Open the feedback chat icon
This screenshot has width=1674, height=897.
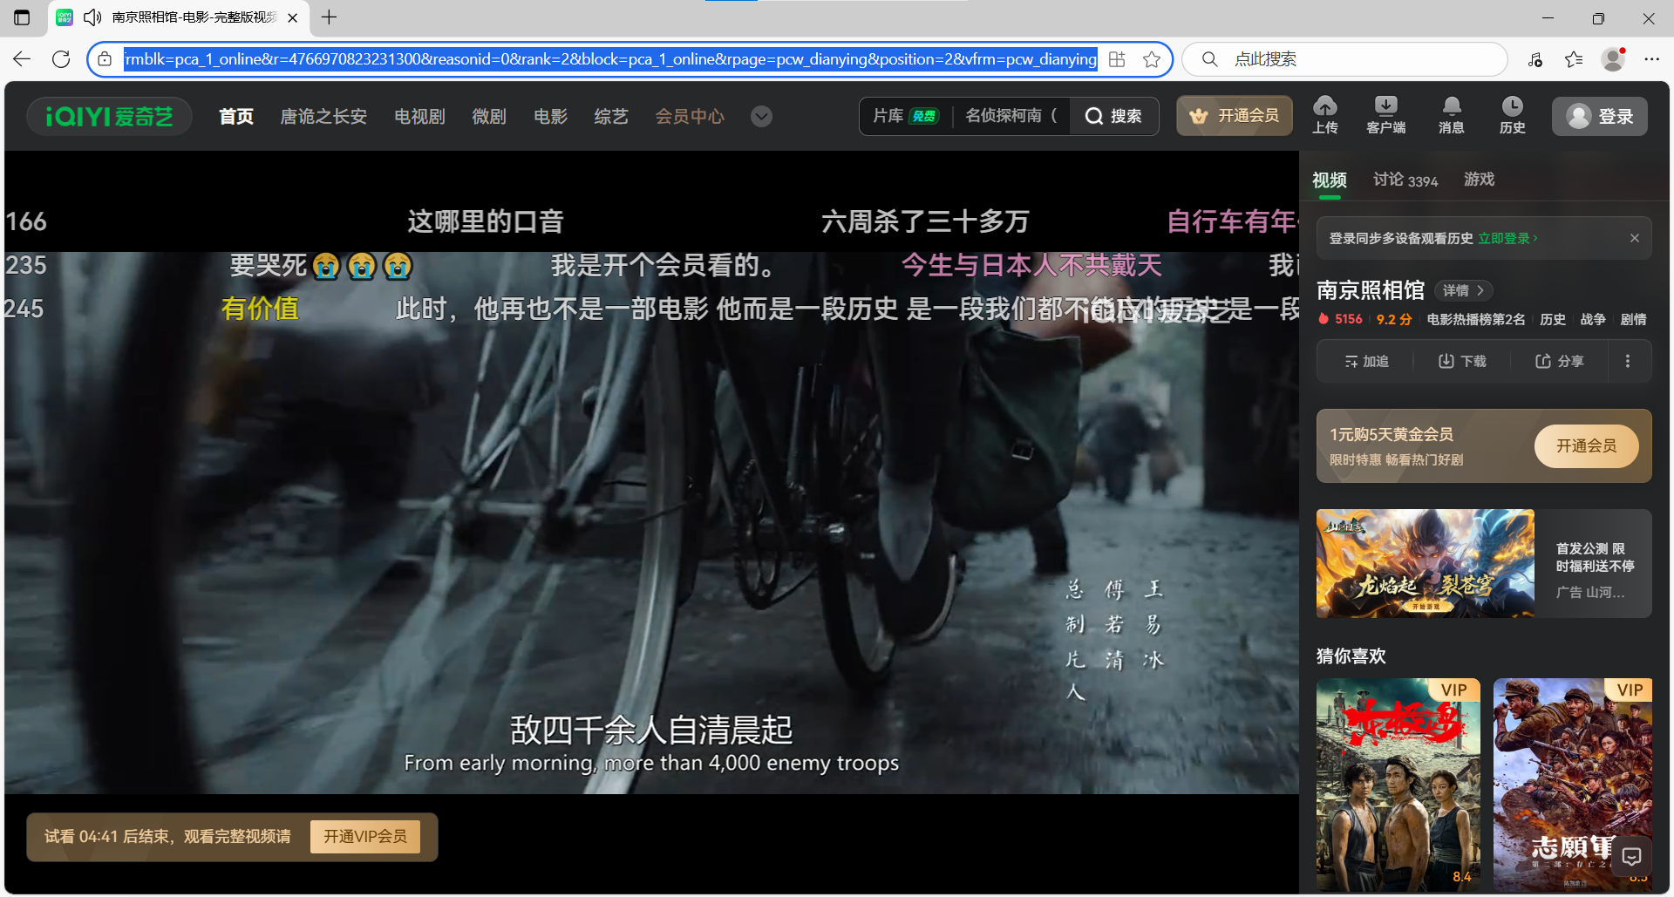1631,856
